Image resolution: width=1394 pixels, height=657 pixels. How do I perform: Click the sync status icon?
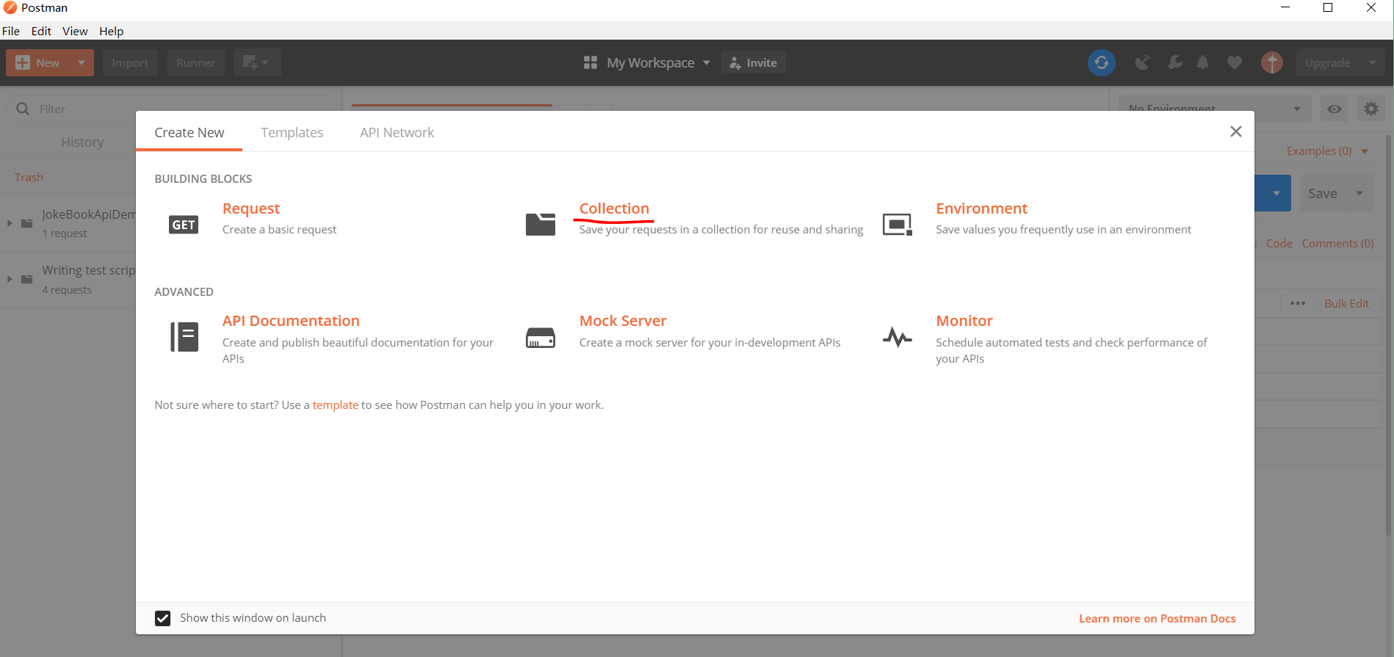[1101, 63]
